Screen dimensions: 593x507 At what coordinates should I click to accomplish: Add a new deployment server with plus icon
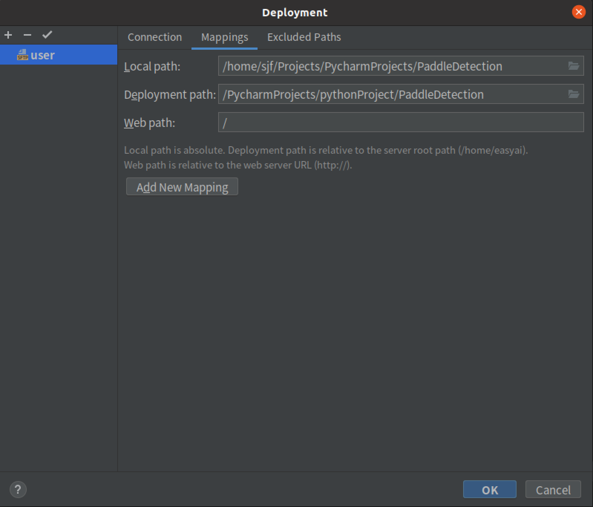(8, 35)
